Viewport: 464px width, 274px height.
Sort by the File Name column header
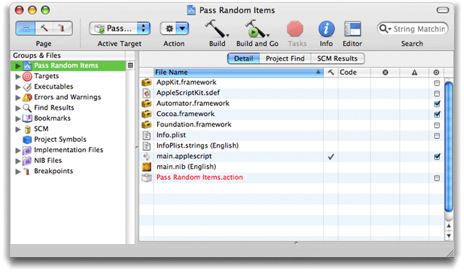tap(238, 72)
